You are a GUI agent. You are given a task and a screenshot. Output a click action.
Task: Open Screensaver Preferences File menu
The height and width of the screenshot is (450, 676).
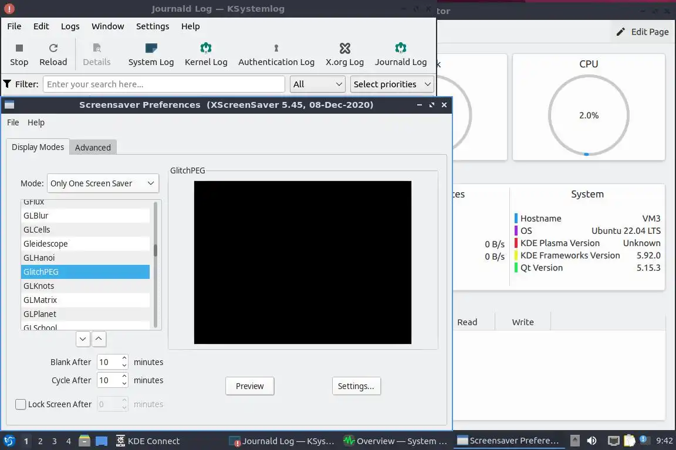click(x=13, y=122)
